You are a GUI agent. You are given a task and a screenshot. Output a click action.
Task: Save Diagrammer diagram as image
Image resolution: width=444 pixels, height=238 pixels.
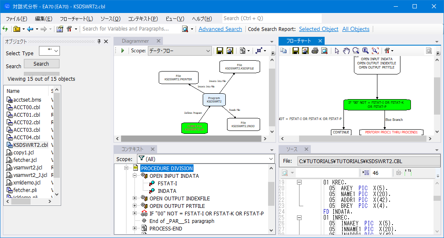click(230, 51)
